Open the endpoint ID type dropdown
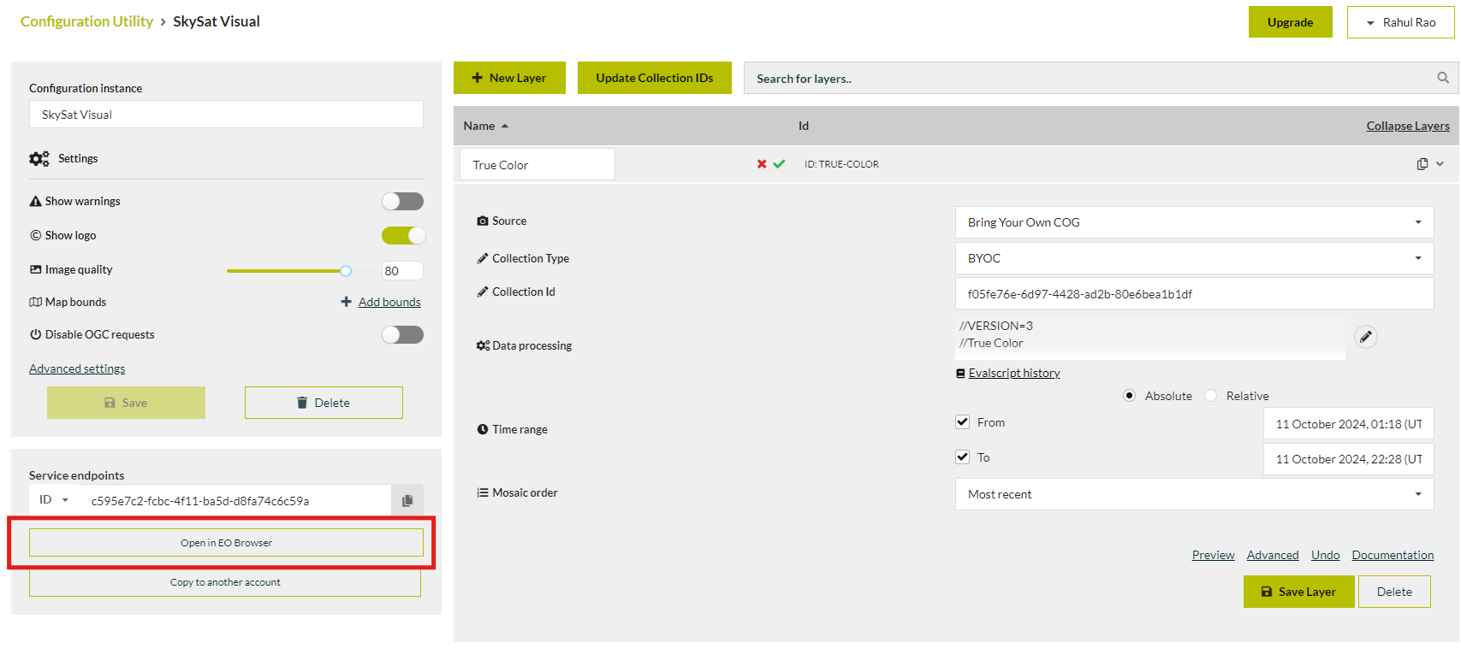This screenshot has width=1461, height=660. click(x=54, y=500)
